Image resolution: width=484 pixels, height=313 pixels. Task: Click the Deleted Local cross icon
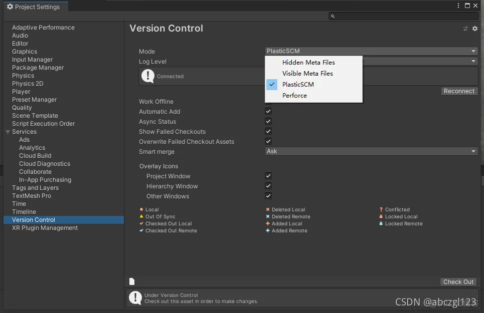268,209
